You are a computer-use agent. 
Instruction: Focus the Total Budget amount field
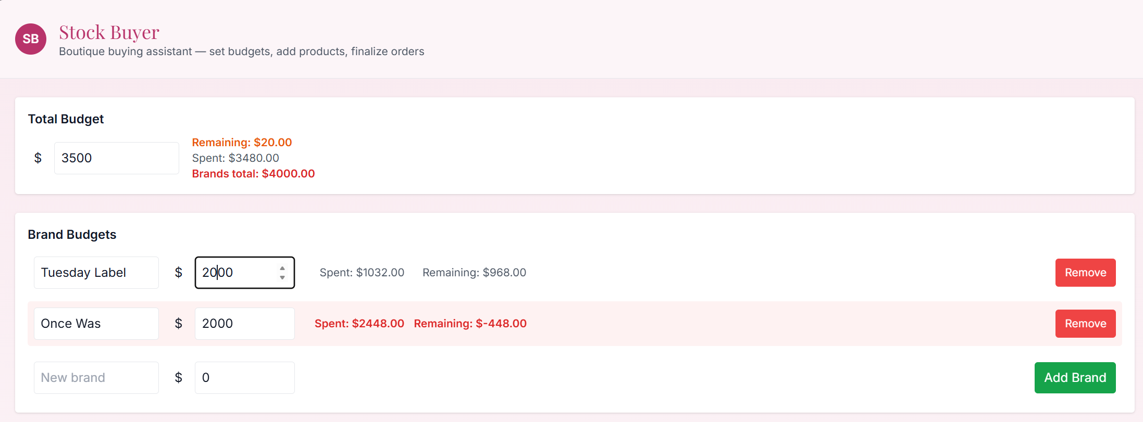[x=116, y=158]
